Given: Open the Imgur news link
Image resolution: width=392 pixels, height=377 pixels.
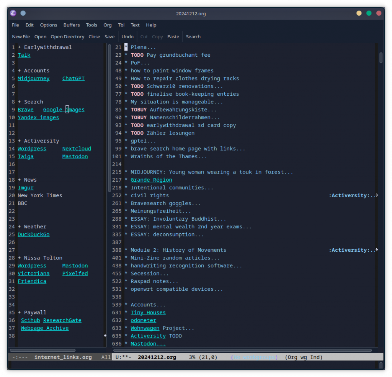Looking at the screenshot, I should point(26,188).
